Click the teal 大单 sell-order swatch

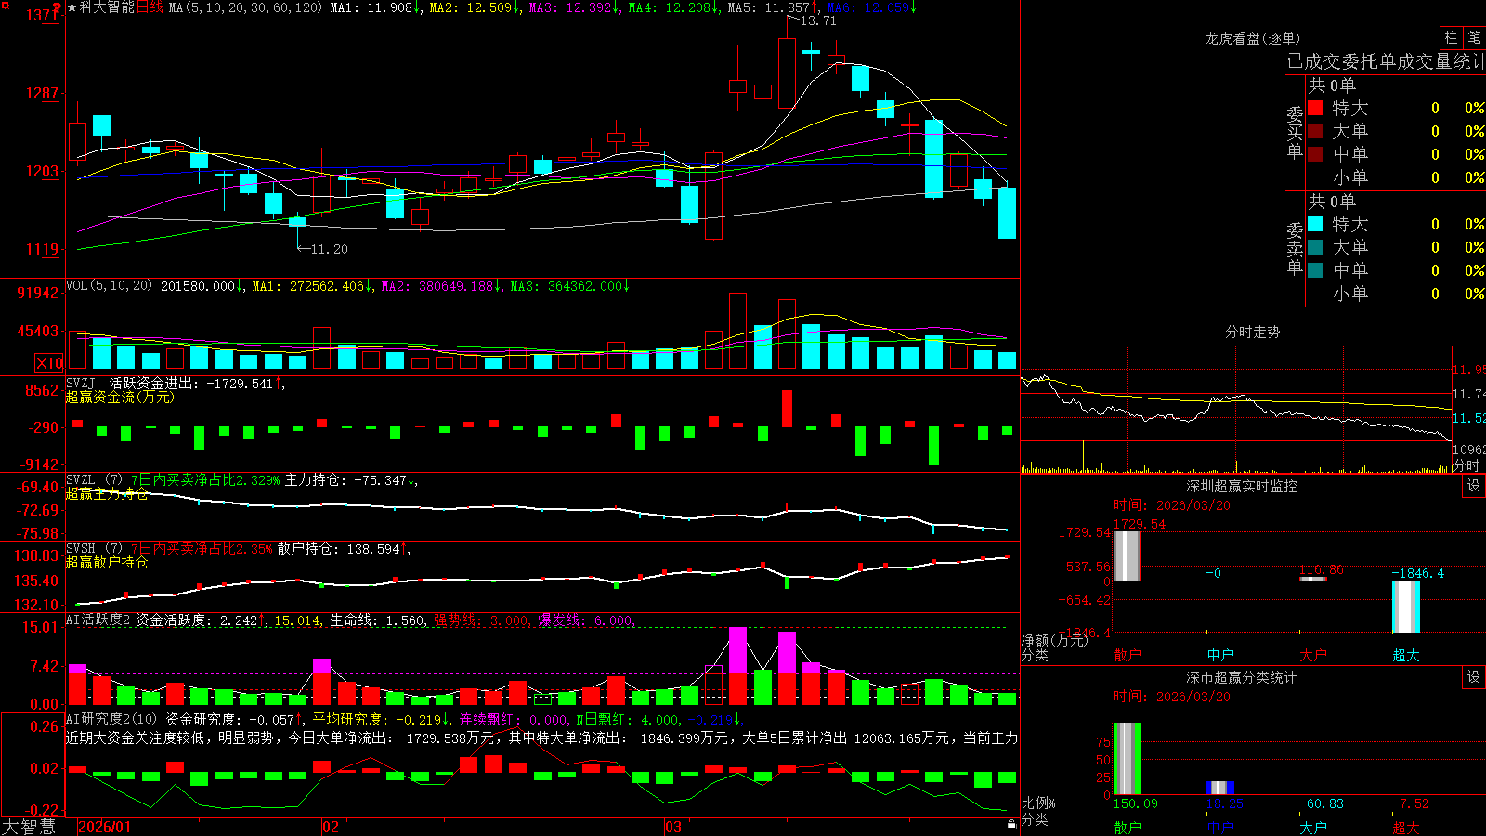pos(1315,247)
